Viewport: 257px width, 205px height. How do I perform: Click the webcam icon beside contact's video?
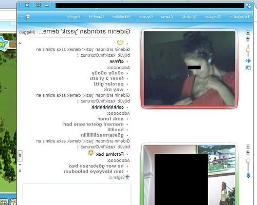click(248, 39)
